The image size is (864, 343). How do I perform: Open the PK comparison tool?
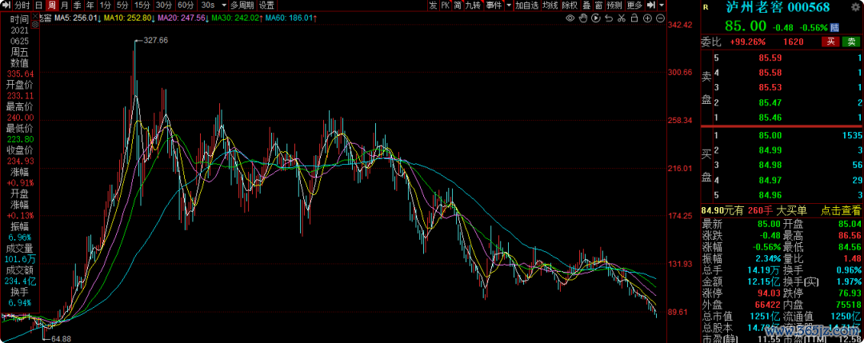point(446,6)
